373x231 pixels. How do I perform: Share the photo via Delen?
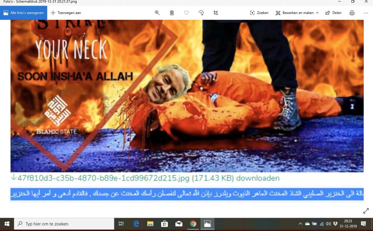coord(333,13)
